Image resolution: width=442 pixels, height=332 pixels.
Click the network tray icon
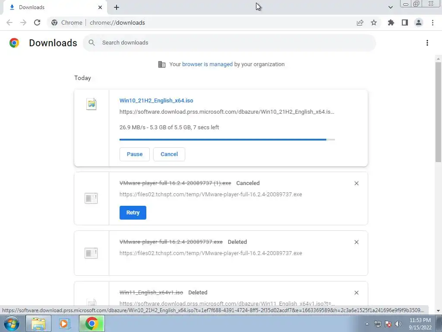(377, 324)
